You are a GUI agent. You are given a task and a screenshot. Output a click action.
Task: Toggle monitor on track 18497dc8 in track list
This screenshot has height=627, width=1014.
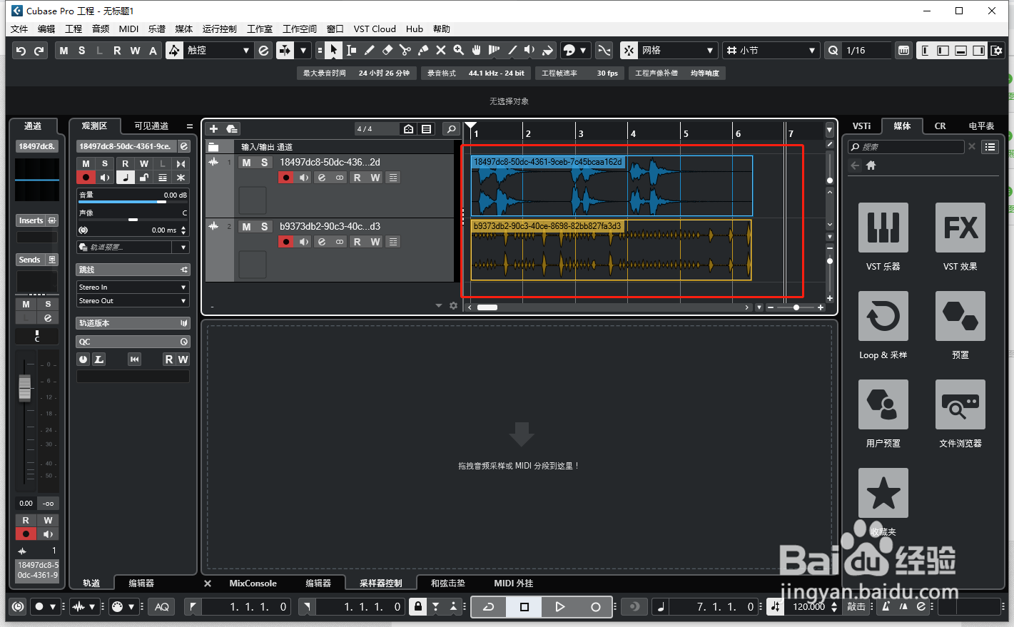[x=304, y=178]
